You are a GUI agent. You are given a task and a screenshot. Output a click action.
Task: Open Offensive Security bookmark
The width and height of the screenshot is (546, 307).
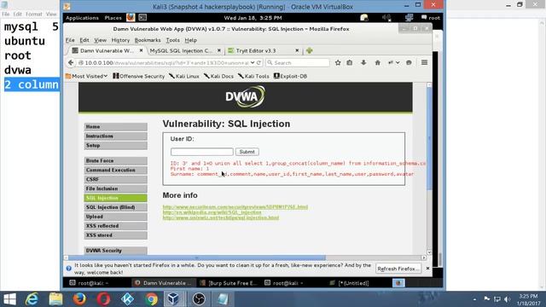tap(138, 76)
